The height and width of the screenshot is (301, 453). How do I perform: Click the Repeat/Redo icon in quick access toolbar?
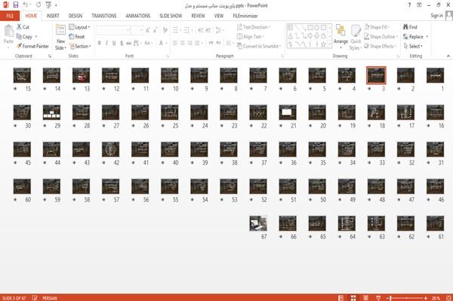(x=39, y=5)
